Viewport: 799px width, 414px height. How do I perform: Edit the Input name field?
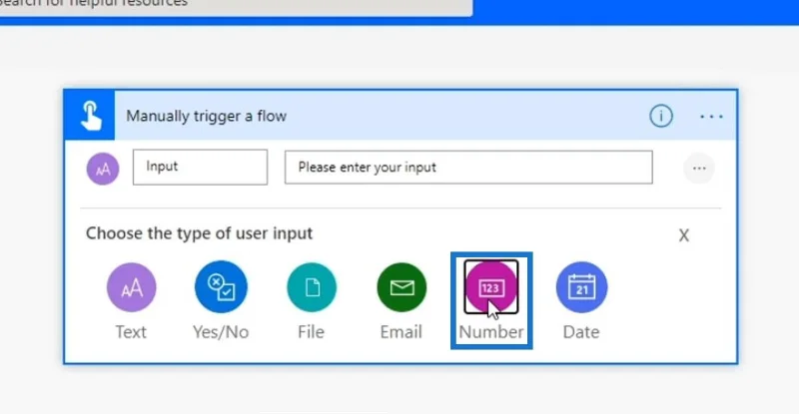[x=201, y=167]
